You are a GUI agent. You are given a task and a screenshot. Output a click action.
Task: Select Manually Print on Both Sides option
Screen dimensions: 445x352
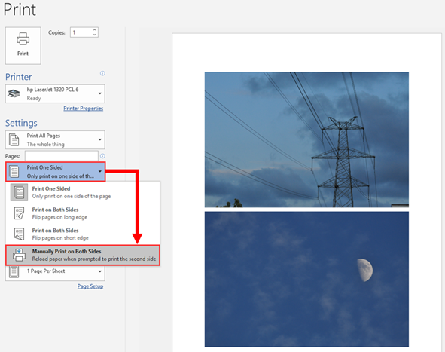coord(83,255)
